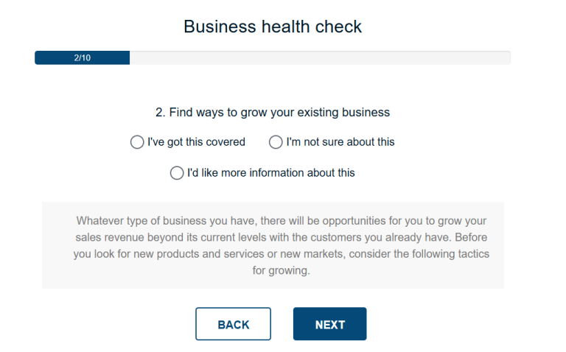Click the "2/10" step counter
Image resolution: width=566 pixels, height=352 pixels.
pos(83,57)
